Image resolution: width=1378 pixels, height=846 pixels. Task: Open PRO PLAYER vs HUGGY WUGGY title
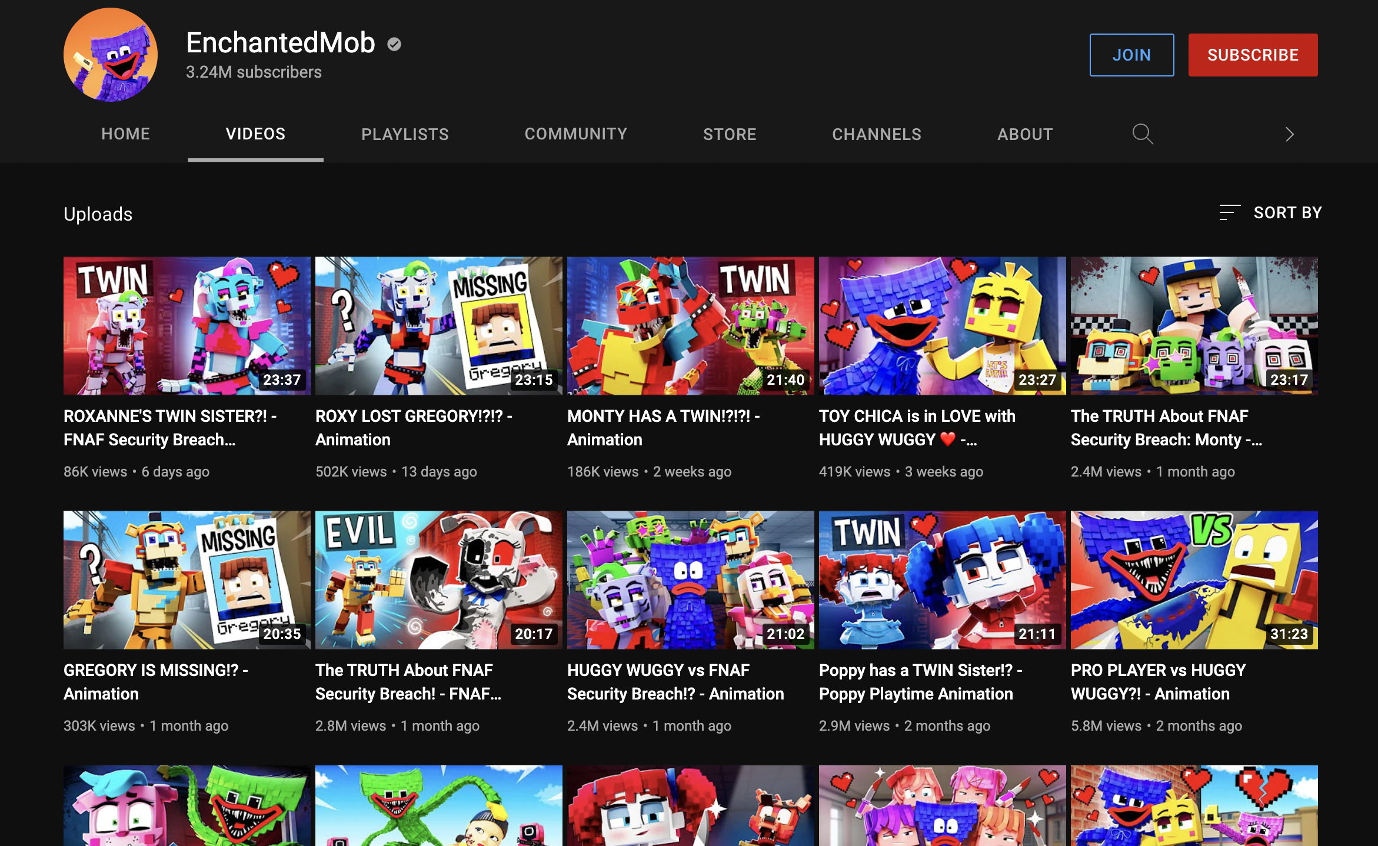click(1157, 682)
